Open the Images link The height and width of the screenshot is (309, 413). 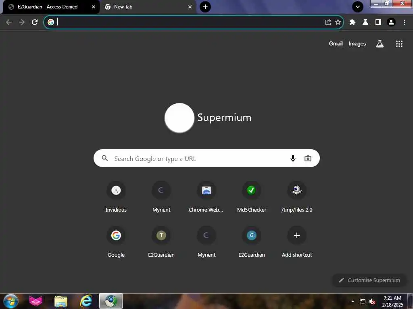point(357,43)
